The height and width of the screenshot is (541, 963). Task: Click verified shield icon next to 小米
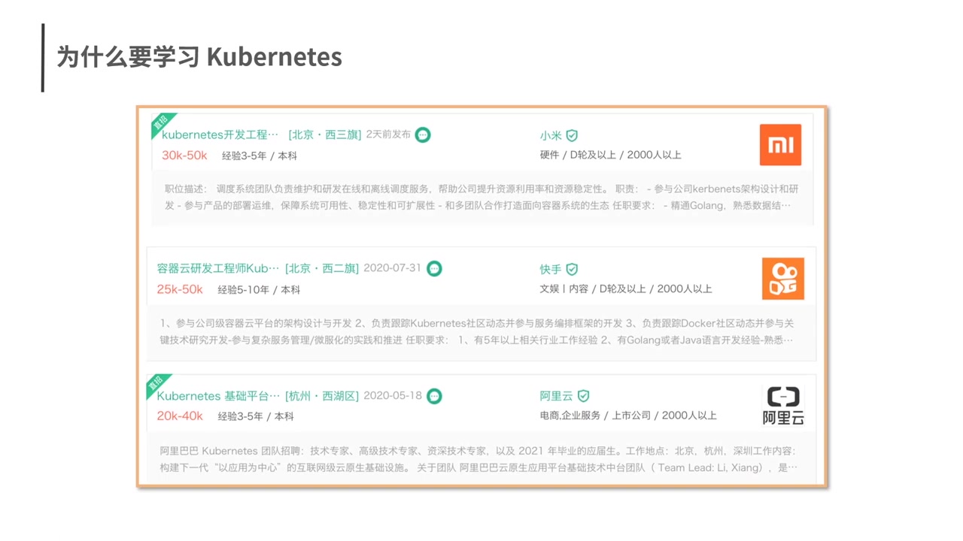tap(572, 135)
